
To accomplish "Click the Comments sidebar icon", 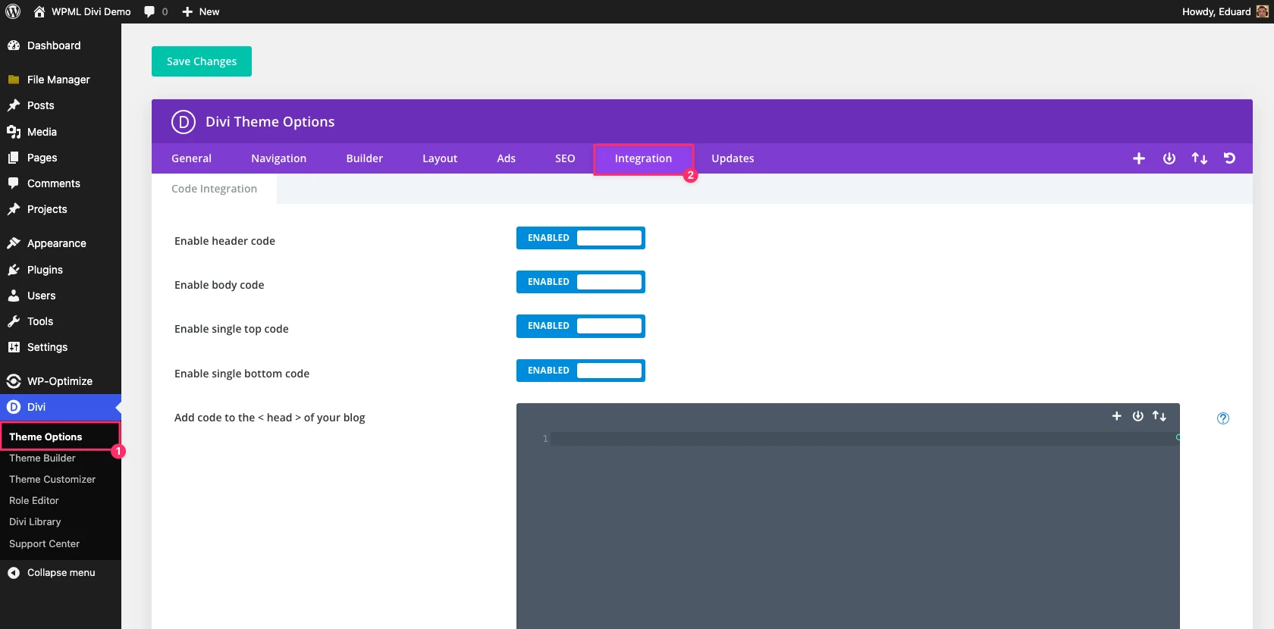I will (x=13, y=183).
